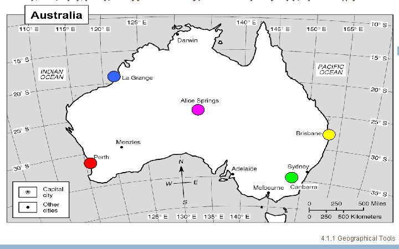Click the Darwin label
This screenshot has height=249, width=399.
[187, 40]
